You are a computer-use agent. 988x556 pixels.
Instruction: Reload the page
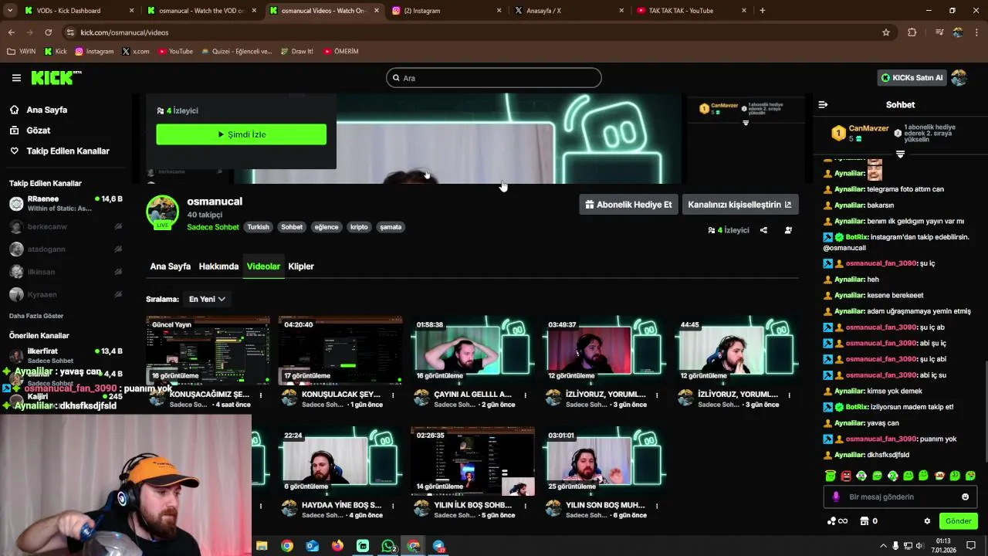pos(48,32)
